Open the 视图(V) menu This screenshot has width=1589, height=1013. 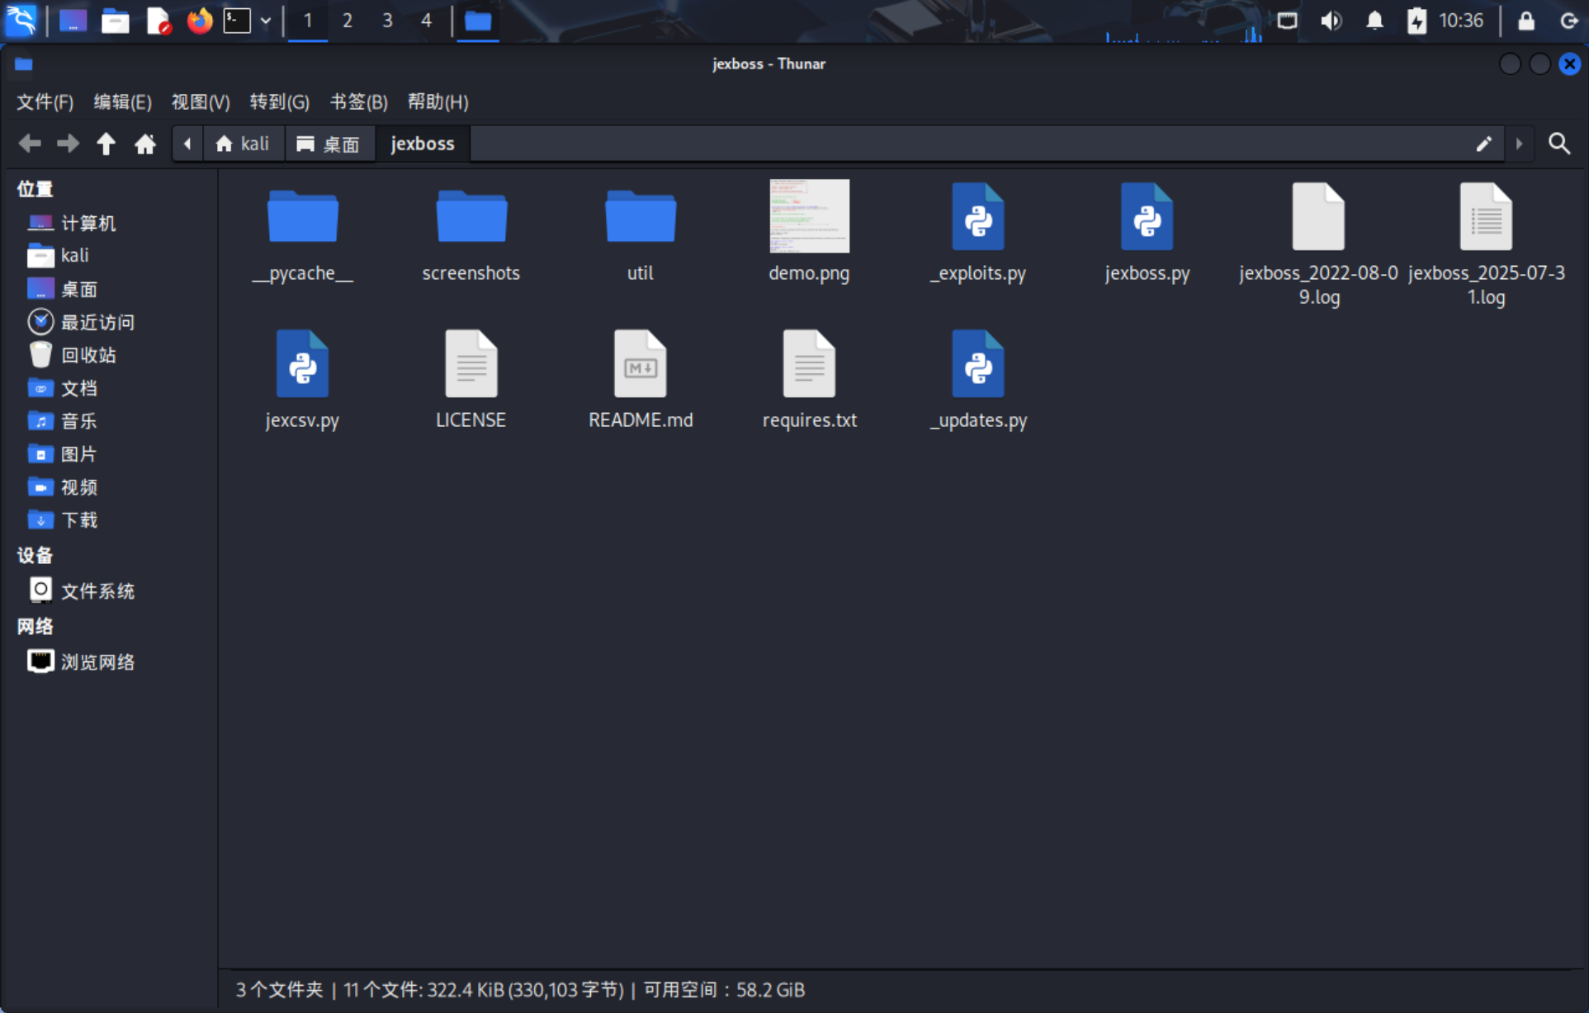[x=201, y=102]
